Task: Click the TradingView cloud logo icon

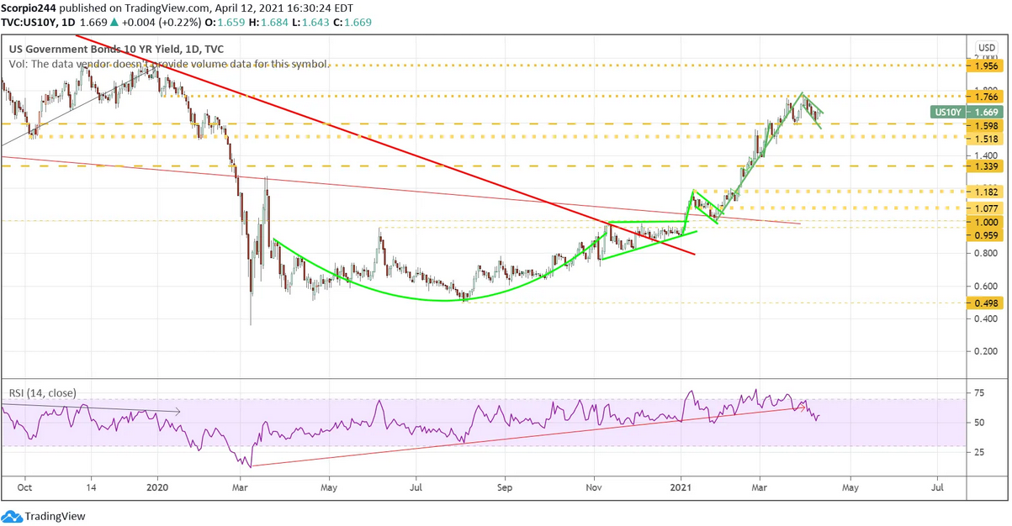Action: (x=12, y=516)
